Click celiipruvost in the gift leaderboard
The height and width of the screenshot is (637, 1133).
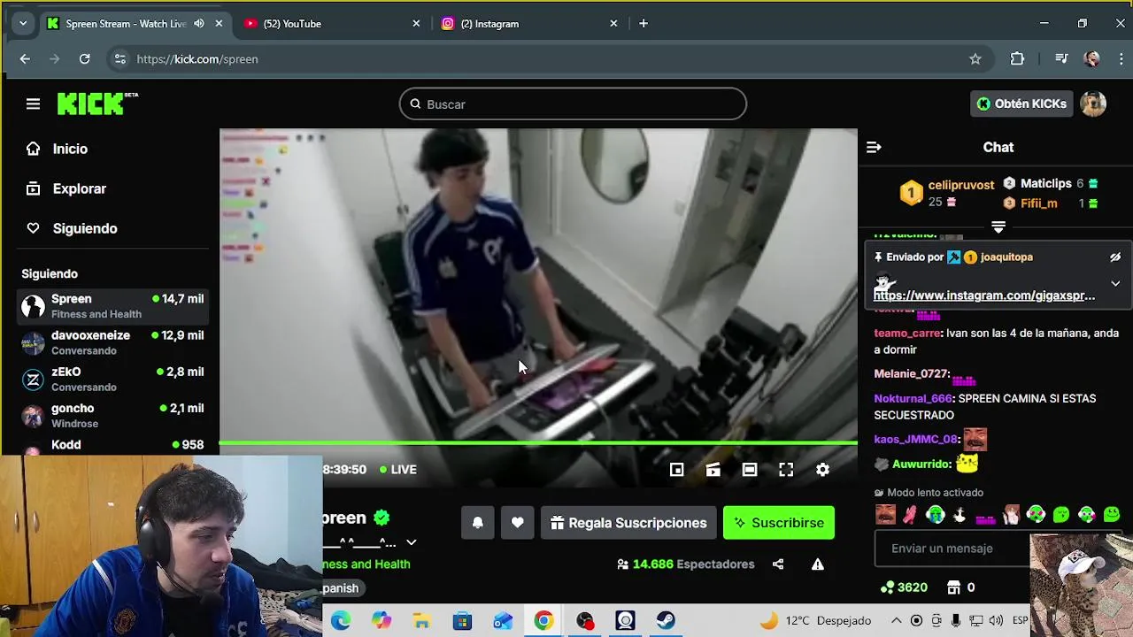[961, 185]
